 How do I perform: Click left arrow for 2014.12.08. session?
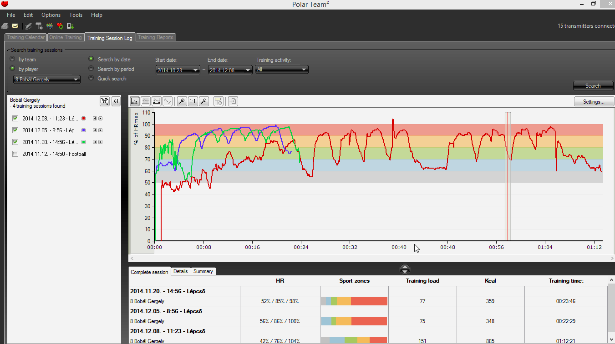[x=95, y=119]
